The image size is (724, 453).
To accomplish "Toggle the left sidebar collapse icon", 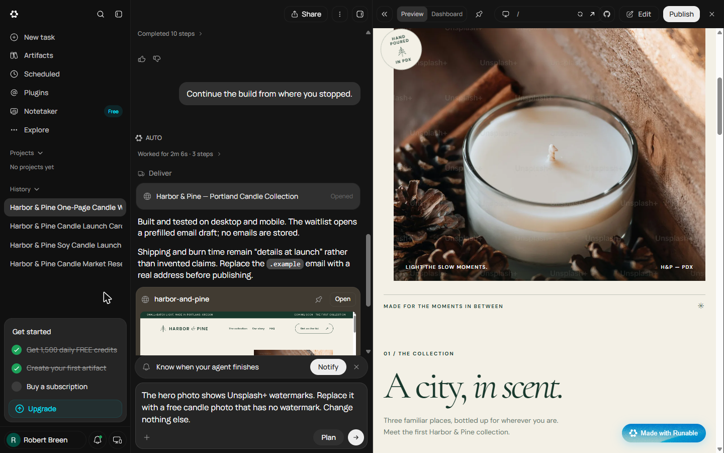I will point(119,14).
